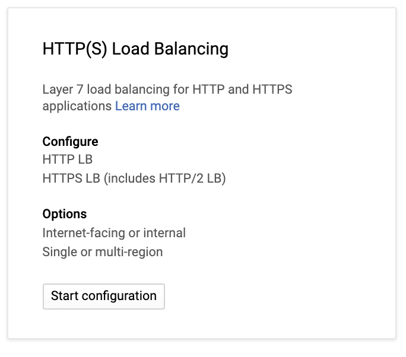Select the Single or multi-region line
406x357 pixels.
(x=102, y=252)
